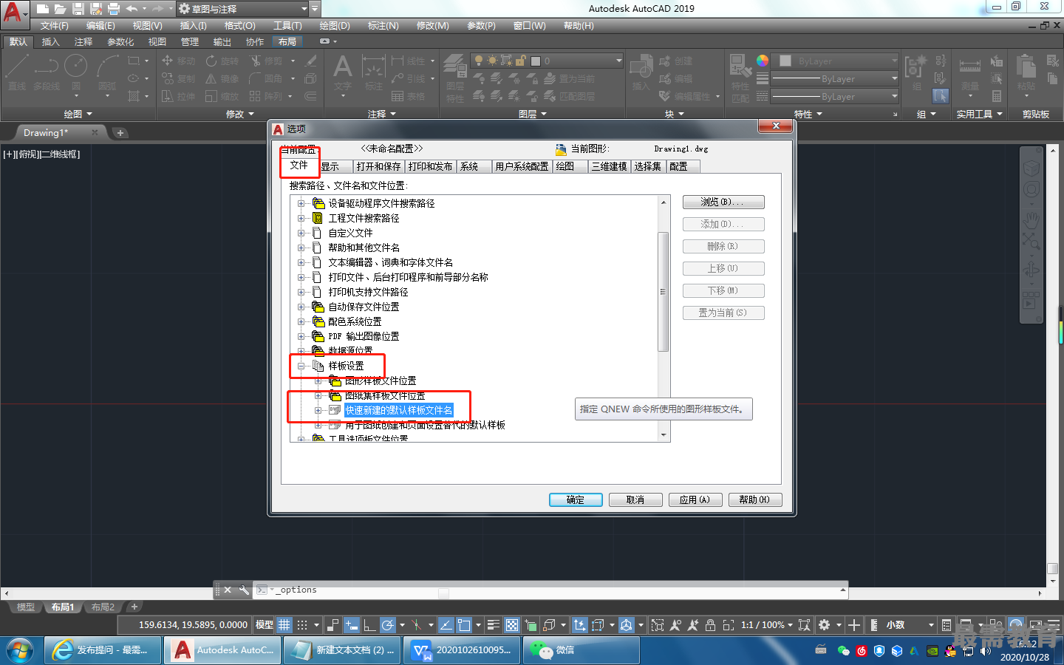Select the 参数化 ribbon tab

[120, 42]
